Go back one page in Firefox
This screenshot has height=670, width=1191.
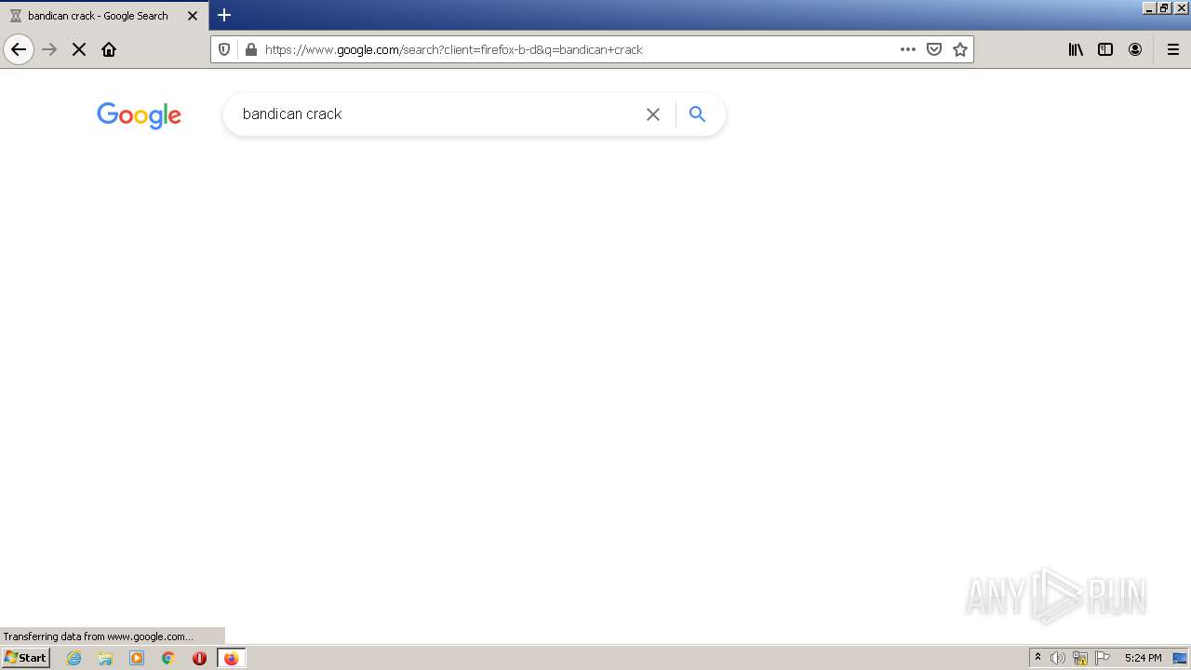click(x=19, y=49)
